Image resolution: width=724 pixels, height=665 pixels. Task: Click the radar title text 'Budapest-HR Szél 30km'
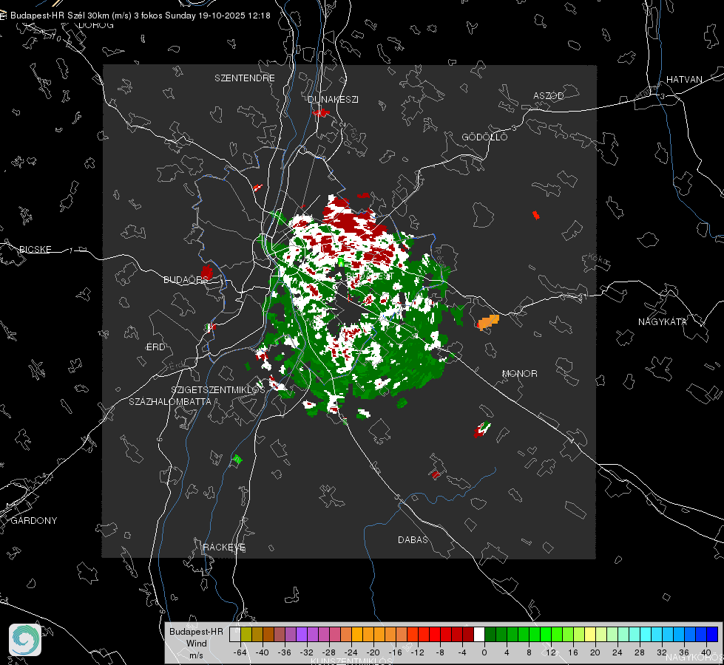[61, 16]
